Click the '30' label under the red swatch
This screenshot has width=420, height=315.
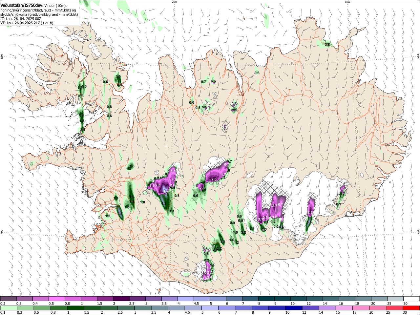406,313
